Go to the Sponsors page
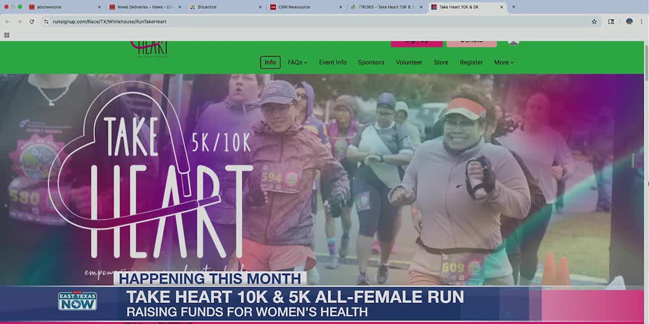This screenshot has width=649, height=324. (x=371, y=63)
